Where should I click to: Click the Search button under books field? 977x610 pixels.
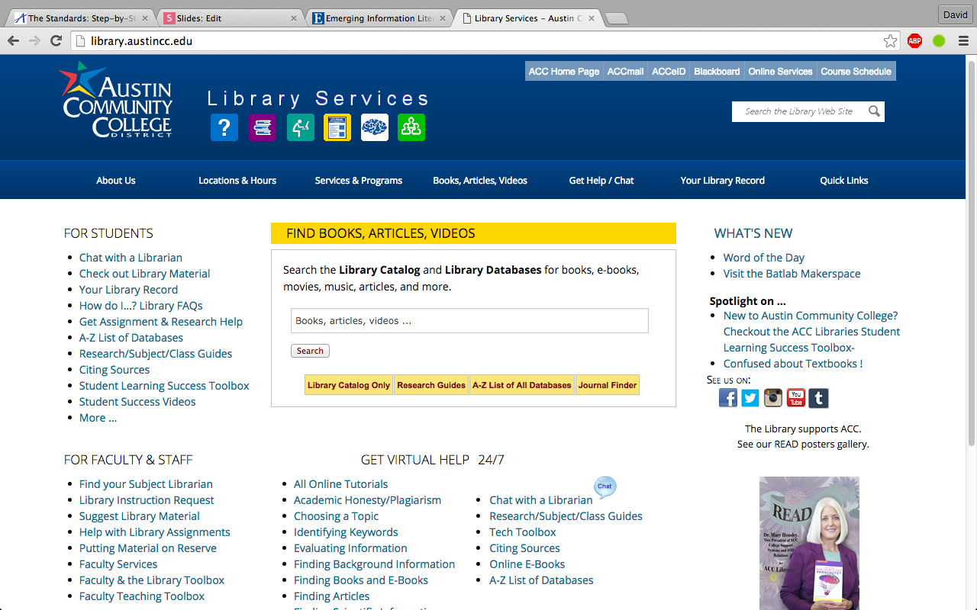310,351
